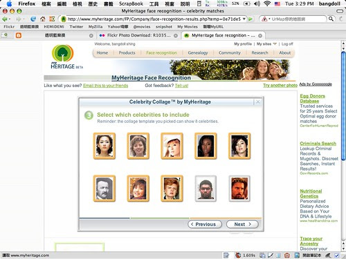Toggle the celebrity photo with white hat
Screen dimensions: 346x259
pos(172,146)
